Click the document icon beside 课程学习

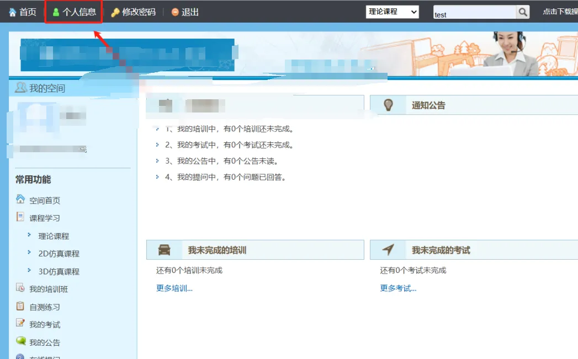(x=20, y=217)
